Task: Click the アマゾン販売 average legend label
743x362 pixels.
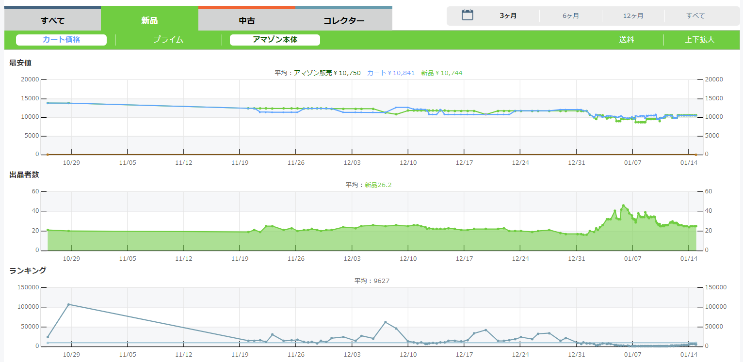Action: pos(327,73)
